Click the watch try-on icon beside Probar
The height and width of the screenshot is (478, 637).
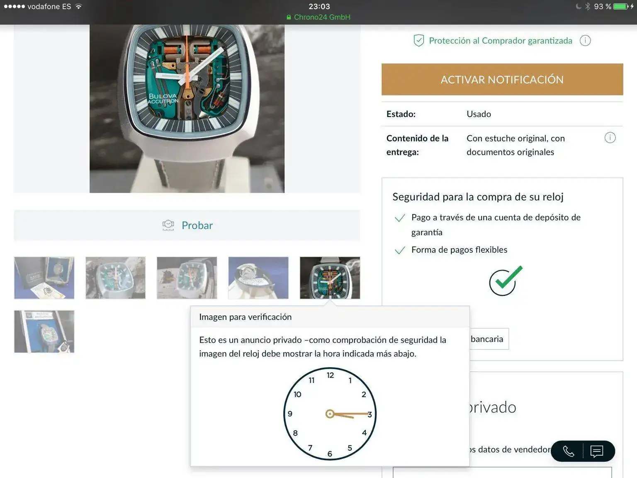click(x=168, y=225)
